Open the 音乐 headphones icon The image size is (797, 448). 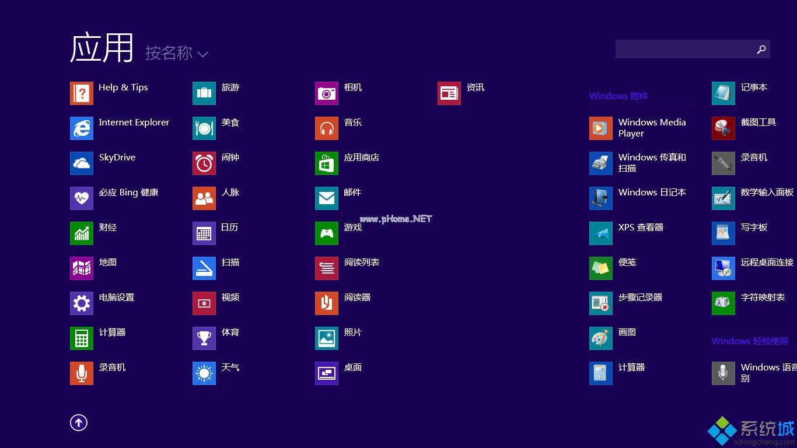tap(327, 128)
